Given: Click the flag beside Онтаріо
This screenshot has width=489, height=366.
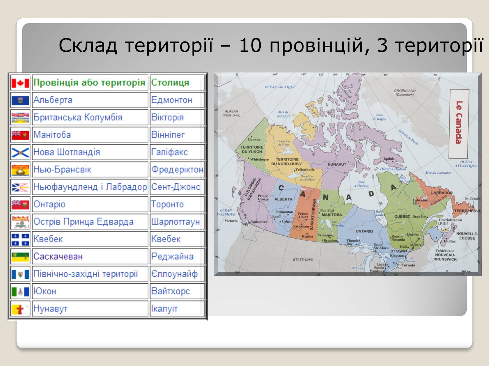Looking at the screenshot, I should [20, 205].
